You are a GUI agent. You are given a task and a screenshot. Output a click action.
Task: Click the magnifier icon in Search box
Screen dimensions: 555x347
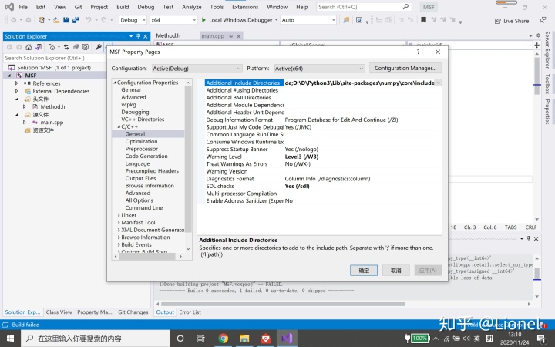pyautogui.click(x=406, y=7)
